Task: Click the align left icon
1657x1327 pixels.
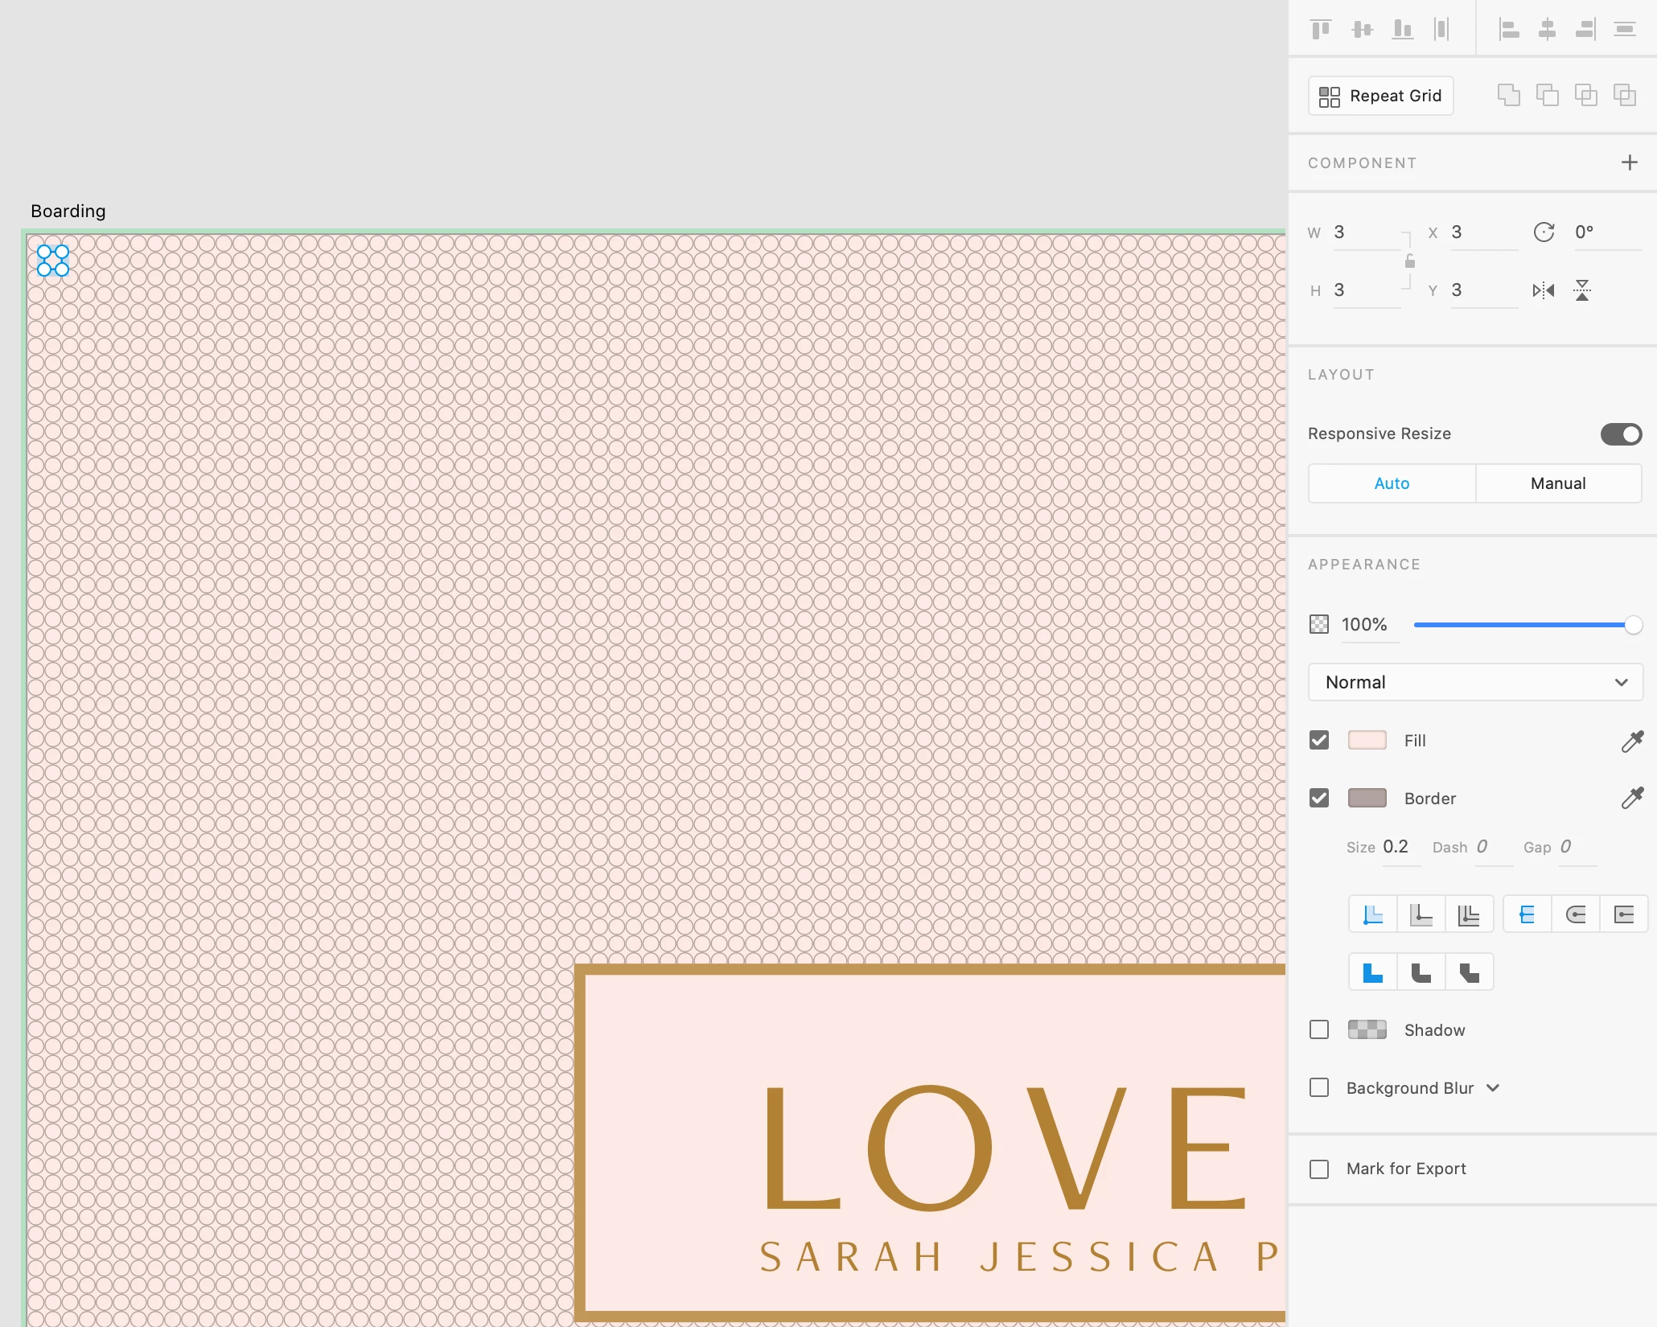Action: [1509, 30]
